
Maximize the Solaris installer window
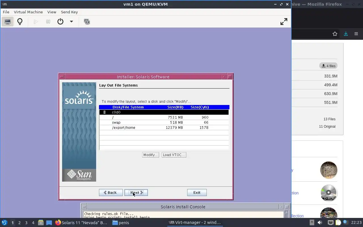[x=230, y=77]
